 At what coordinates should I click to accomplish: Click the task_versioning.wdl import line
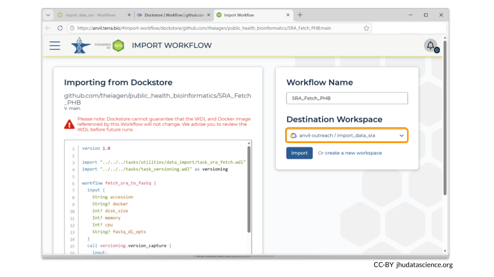coord(155,169)
